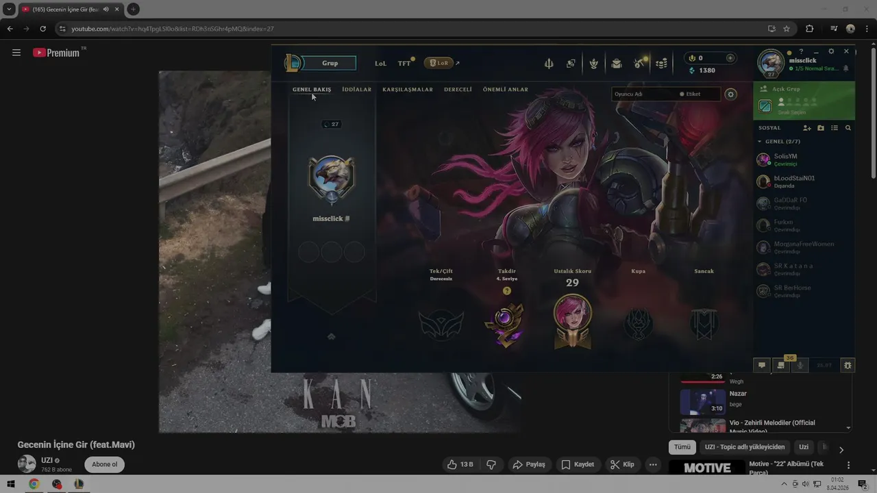This screenshot has width=877, height=493.
Task: Open the Nazar video in YouTube playlist
Action: (x=761, y=401)
